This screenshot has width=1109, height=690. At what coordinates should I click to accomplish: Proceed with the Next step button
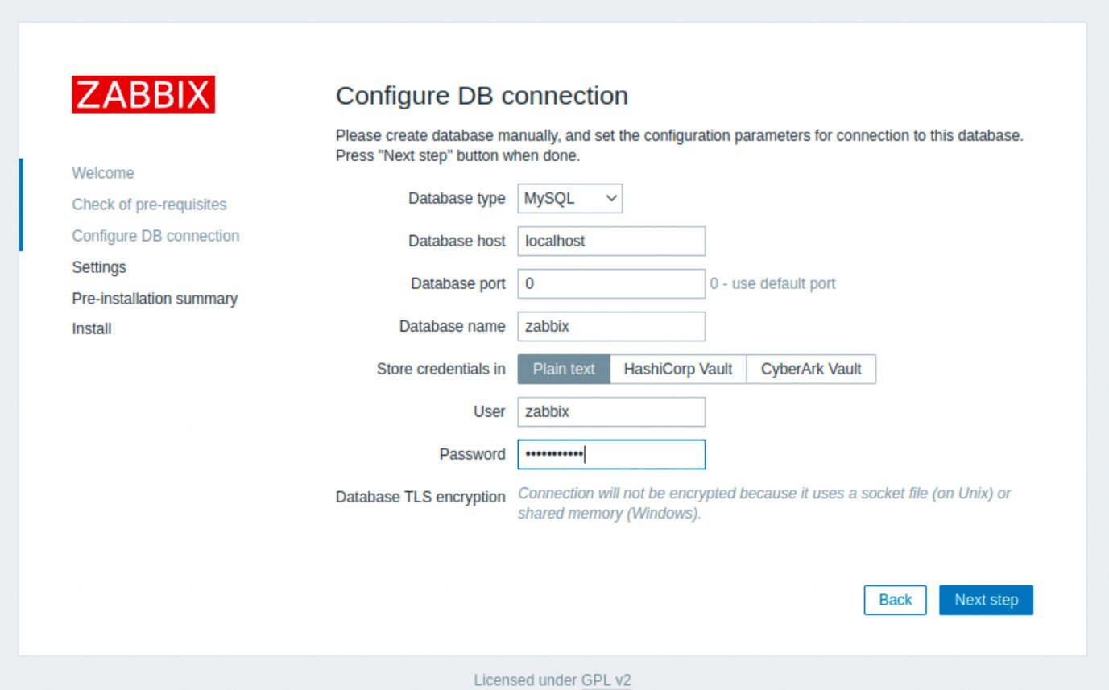tap(986, 600)
